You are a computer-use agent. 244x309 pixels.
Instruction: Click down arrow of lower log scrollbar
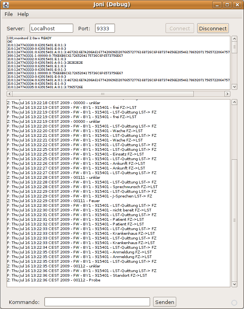point(234,284)
